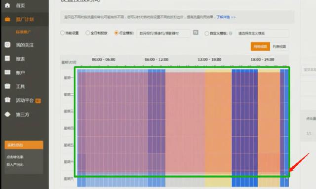Click the 星期六 row label
The width and height of the screenshot is (316, 189).
click(x=69, y=162)
